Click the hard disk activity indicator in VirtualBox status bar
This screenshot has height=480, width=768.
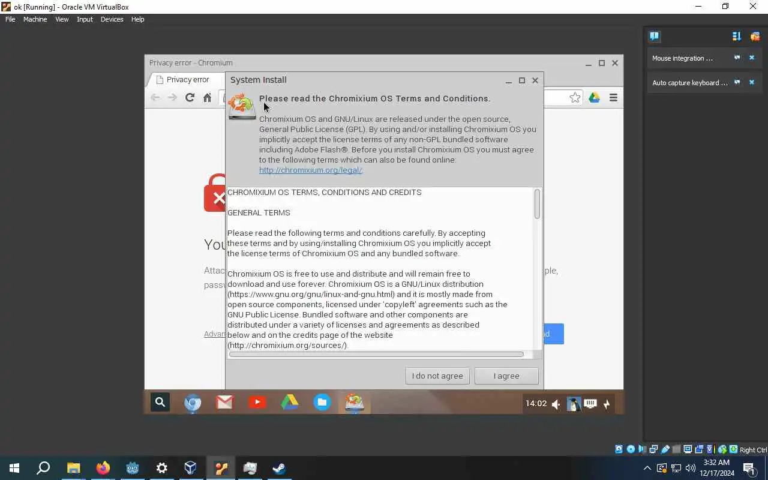(x=619, y=449)
